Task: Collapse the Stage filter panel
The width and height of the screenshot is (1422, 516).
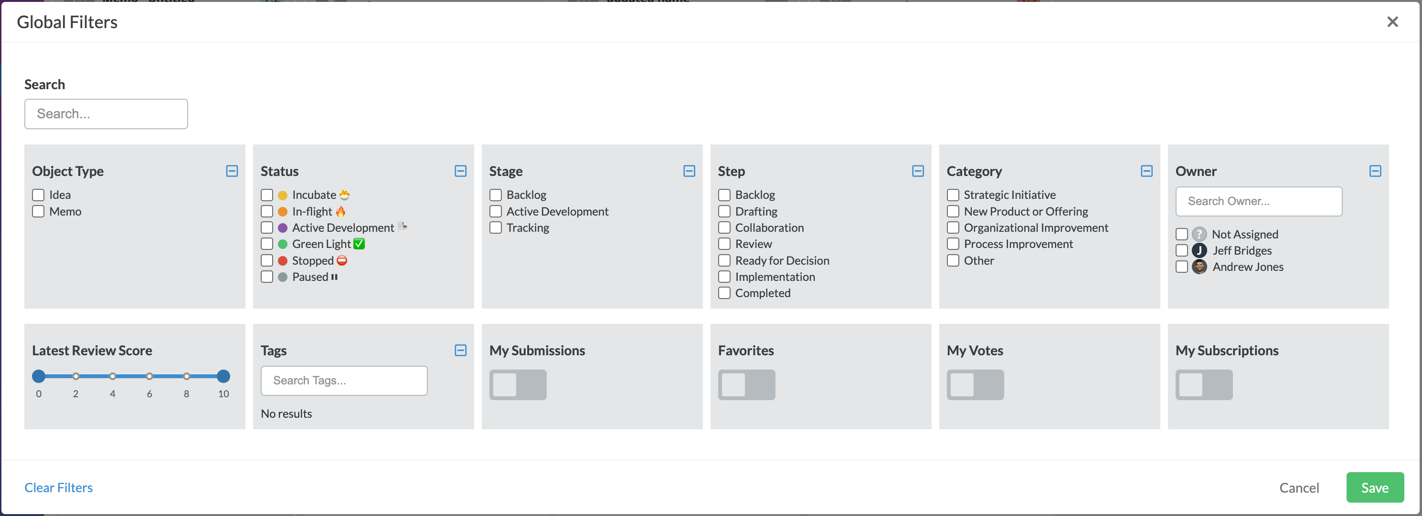Action: click(689, 171)
